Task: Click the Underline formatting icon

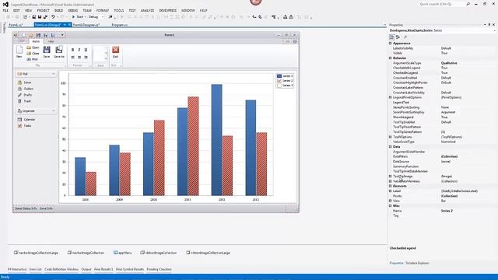Action: (86, 50)
